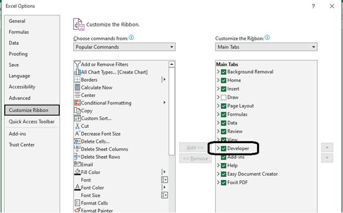Click the Conditional Formatting icon
The height and width of the screenshot is (213, 343).
[77, 103]
